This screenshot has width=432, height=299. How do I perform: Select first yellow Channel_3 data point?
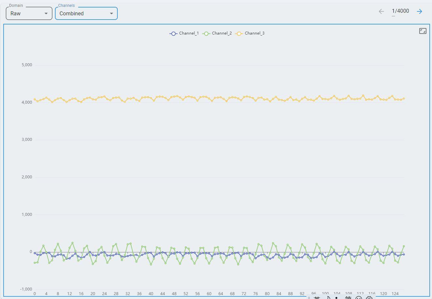pyautogui.click(x=35, y=99)
